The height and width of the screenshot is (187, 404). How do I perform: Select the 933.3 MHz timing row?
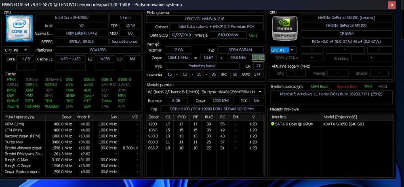coord(205,136)
